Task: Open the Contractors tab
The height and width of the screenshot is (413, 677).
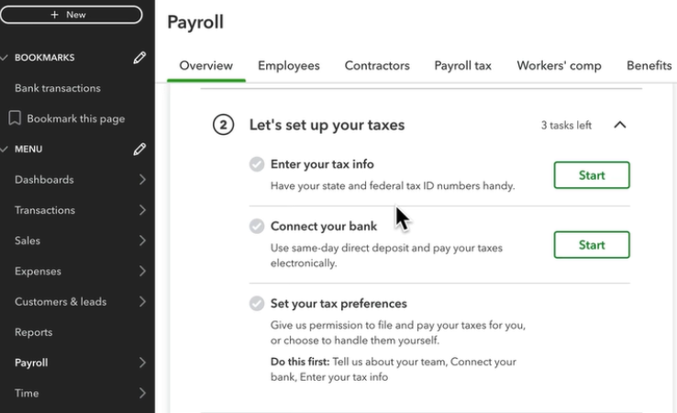Action: (377, 66)
